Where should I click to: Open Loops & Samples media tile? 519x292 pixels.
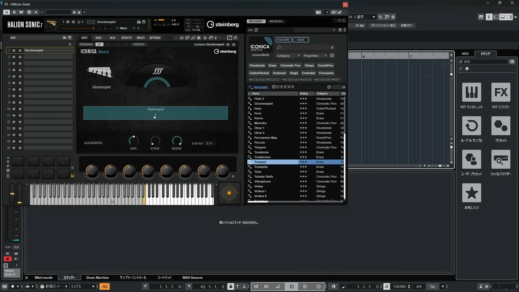point(471,126)
